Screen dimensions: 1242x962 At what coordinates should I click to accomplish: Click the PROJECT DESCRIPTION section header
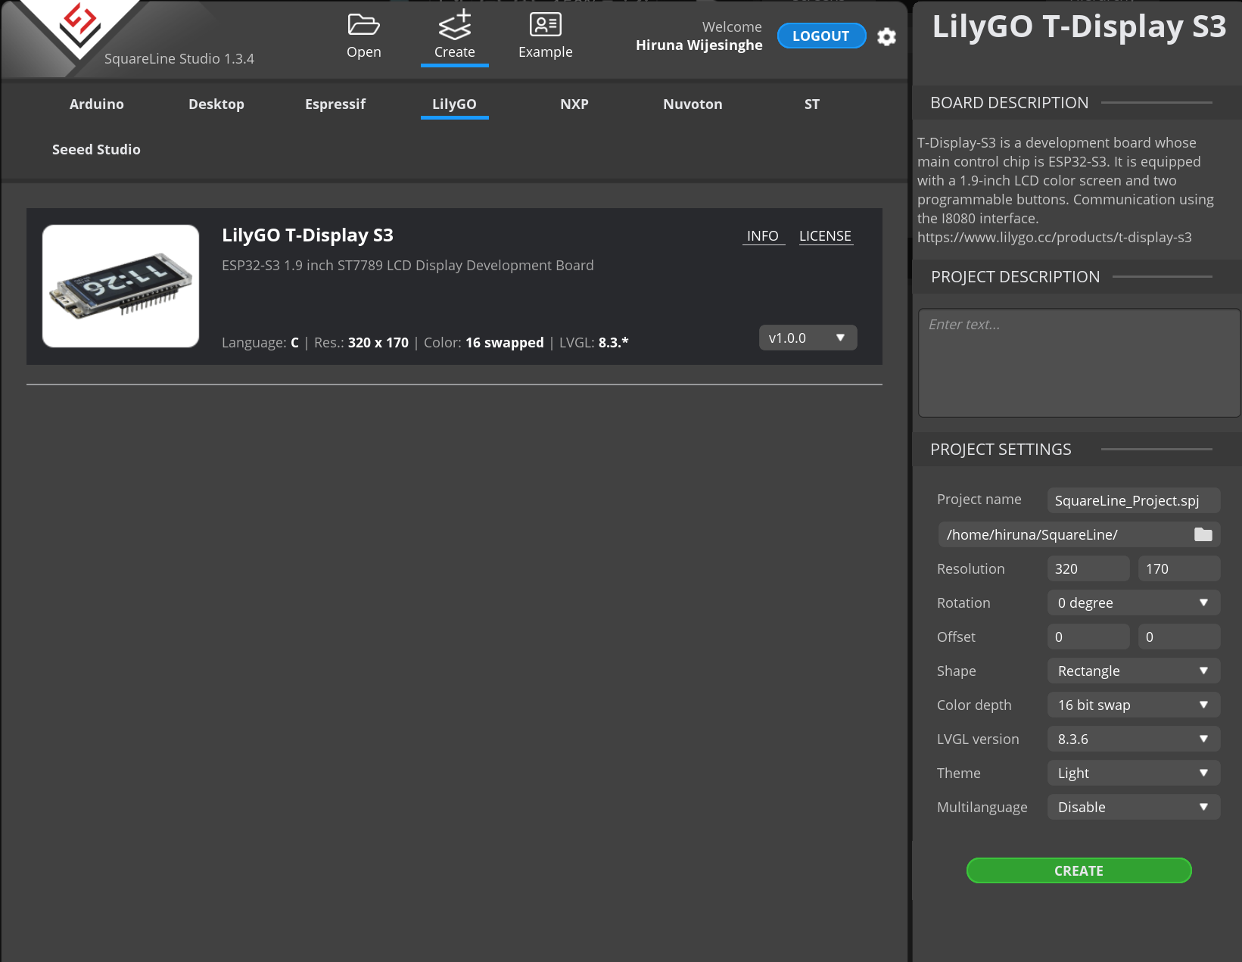click(x=1015, y=277)
